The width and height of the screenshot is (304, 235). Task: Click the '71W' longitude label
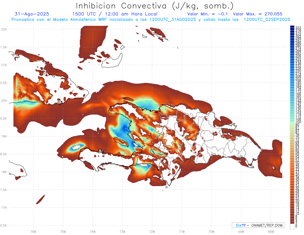pyautogui.click(x=182, y=231)
